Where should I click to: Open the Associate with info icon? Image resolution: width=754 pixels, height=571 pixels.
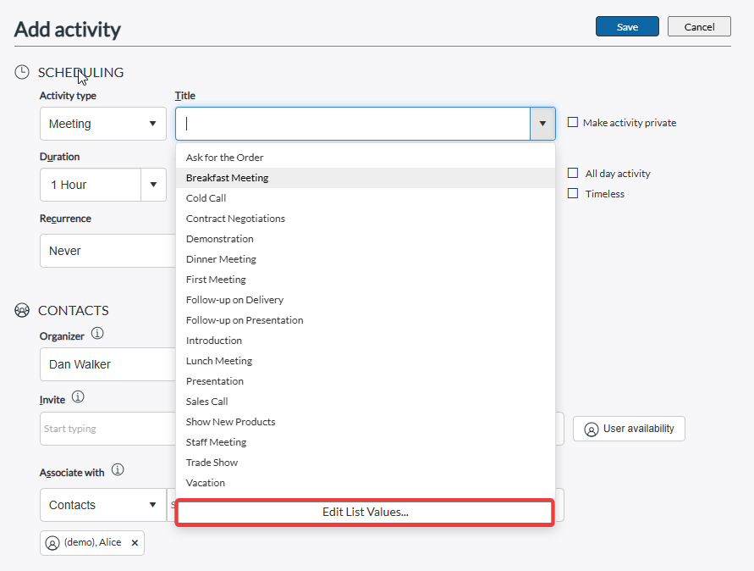(x=118, y=469)
